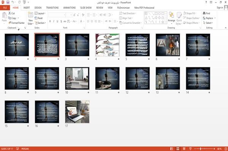
Task: Switch to the TRANSITIONS tab
Action: pyautogui.click(x=52, y=8)
